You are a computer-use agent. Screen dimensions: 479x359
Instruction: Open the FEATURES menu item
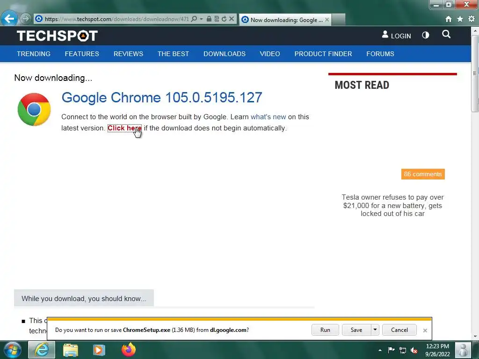point(82,54)
